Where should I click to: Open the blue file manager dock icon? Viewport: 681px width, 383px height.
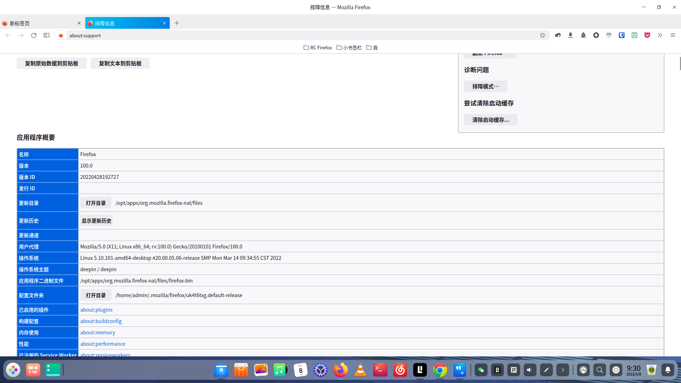(221, 370)
